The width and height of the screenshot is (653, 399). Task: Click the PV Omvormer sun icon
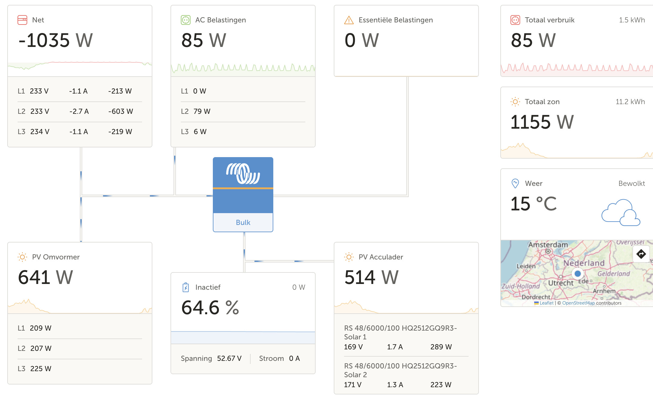point(22,257)
